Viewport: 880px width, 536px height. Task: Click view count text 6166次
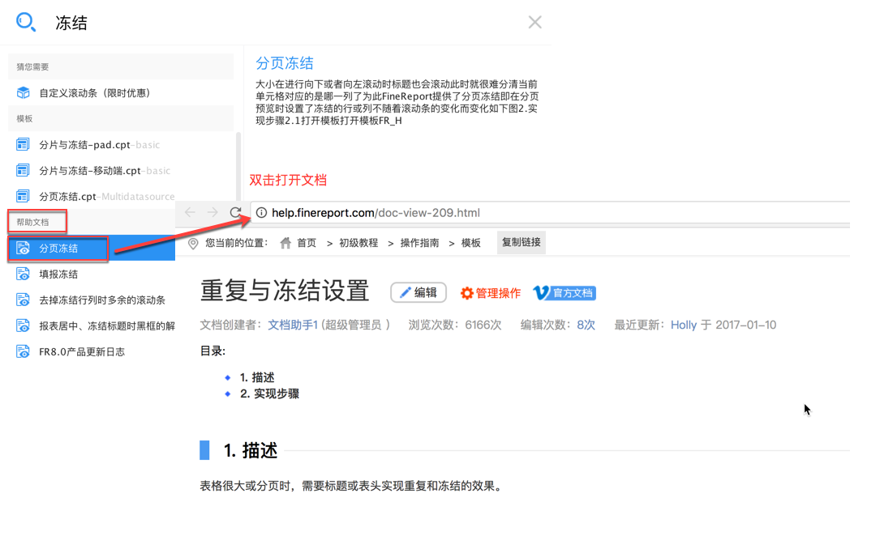[x=483, y=325]
